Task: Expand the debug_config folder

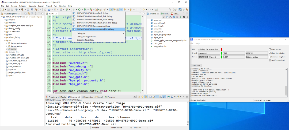Action: point(4,28)
